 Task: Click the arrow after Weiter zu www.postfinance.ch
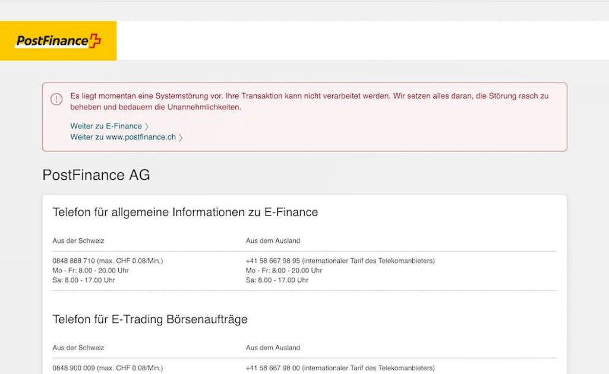coord(182,137)
